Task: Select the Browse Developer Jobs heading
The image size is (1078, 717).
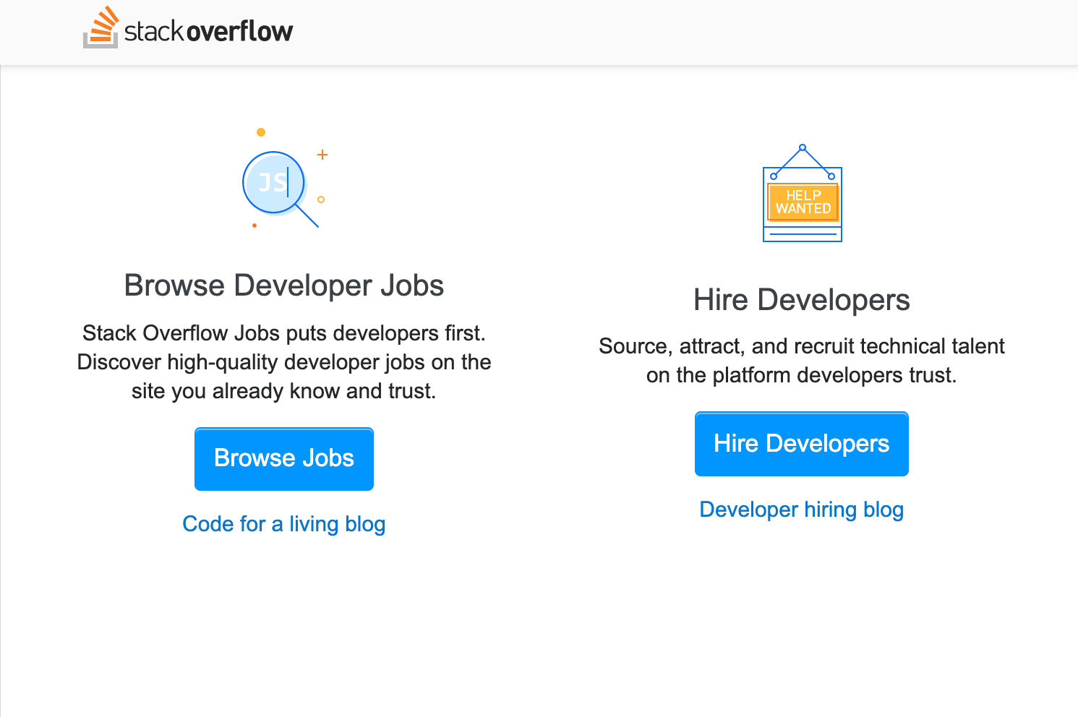Action: point(284,285)
